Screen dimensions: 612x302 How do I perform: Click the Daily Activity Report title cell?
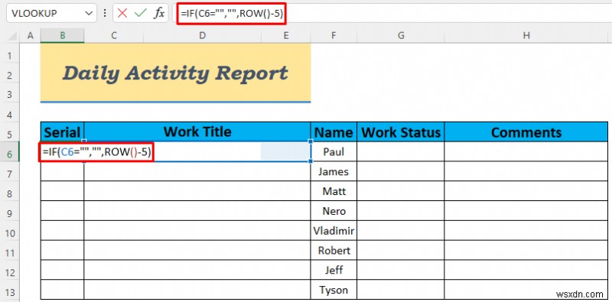[176, 73]
